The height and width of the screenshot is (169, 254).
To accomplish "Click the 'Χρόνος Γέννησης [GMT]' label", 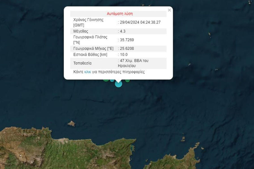I will (88, 22).
